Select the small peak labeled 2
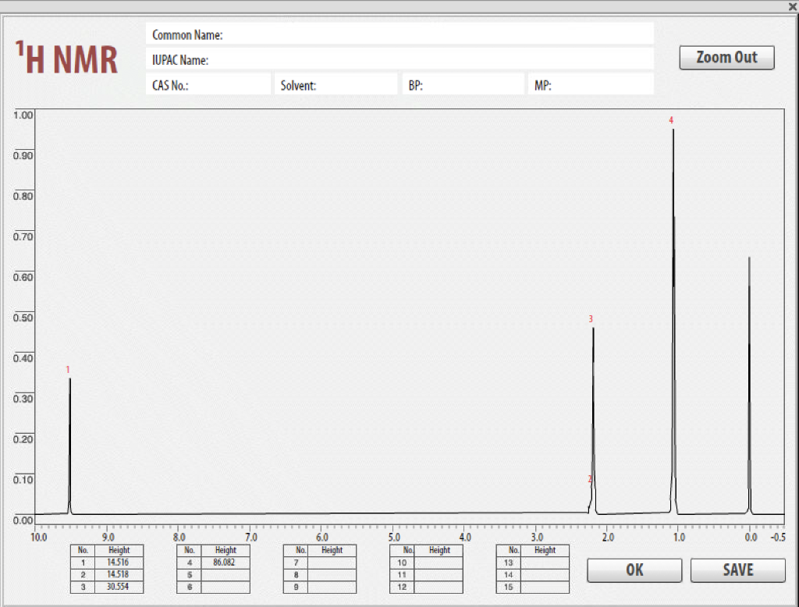 point(591,482)
